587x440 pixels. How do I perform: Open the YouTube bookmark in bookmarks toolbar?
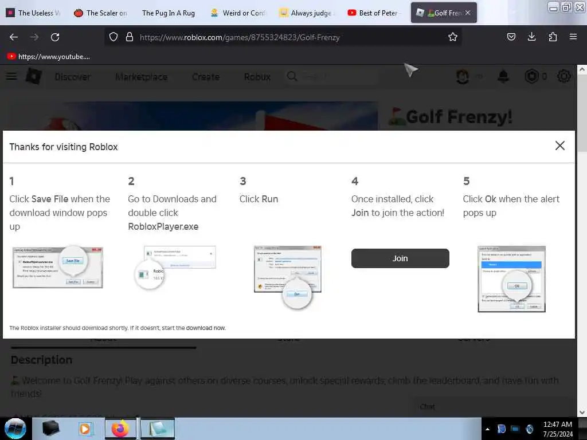tap(49, 57)
